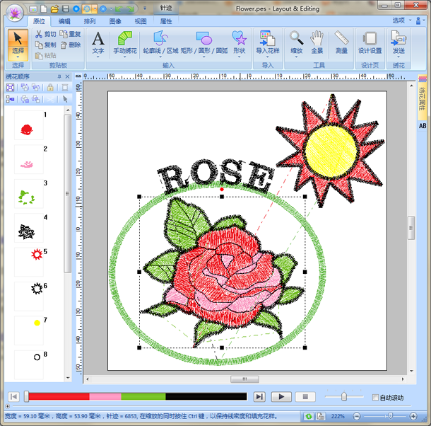The width and height of the screenshot is (431, 426).
Task: Click the 重复 (Duplicate) icon
Action: [64, 34]
